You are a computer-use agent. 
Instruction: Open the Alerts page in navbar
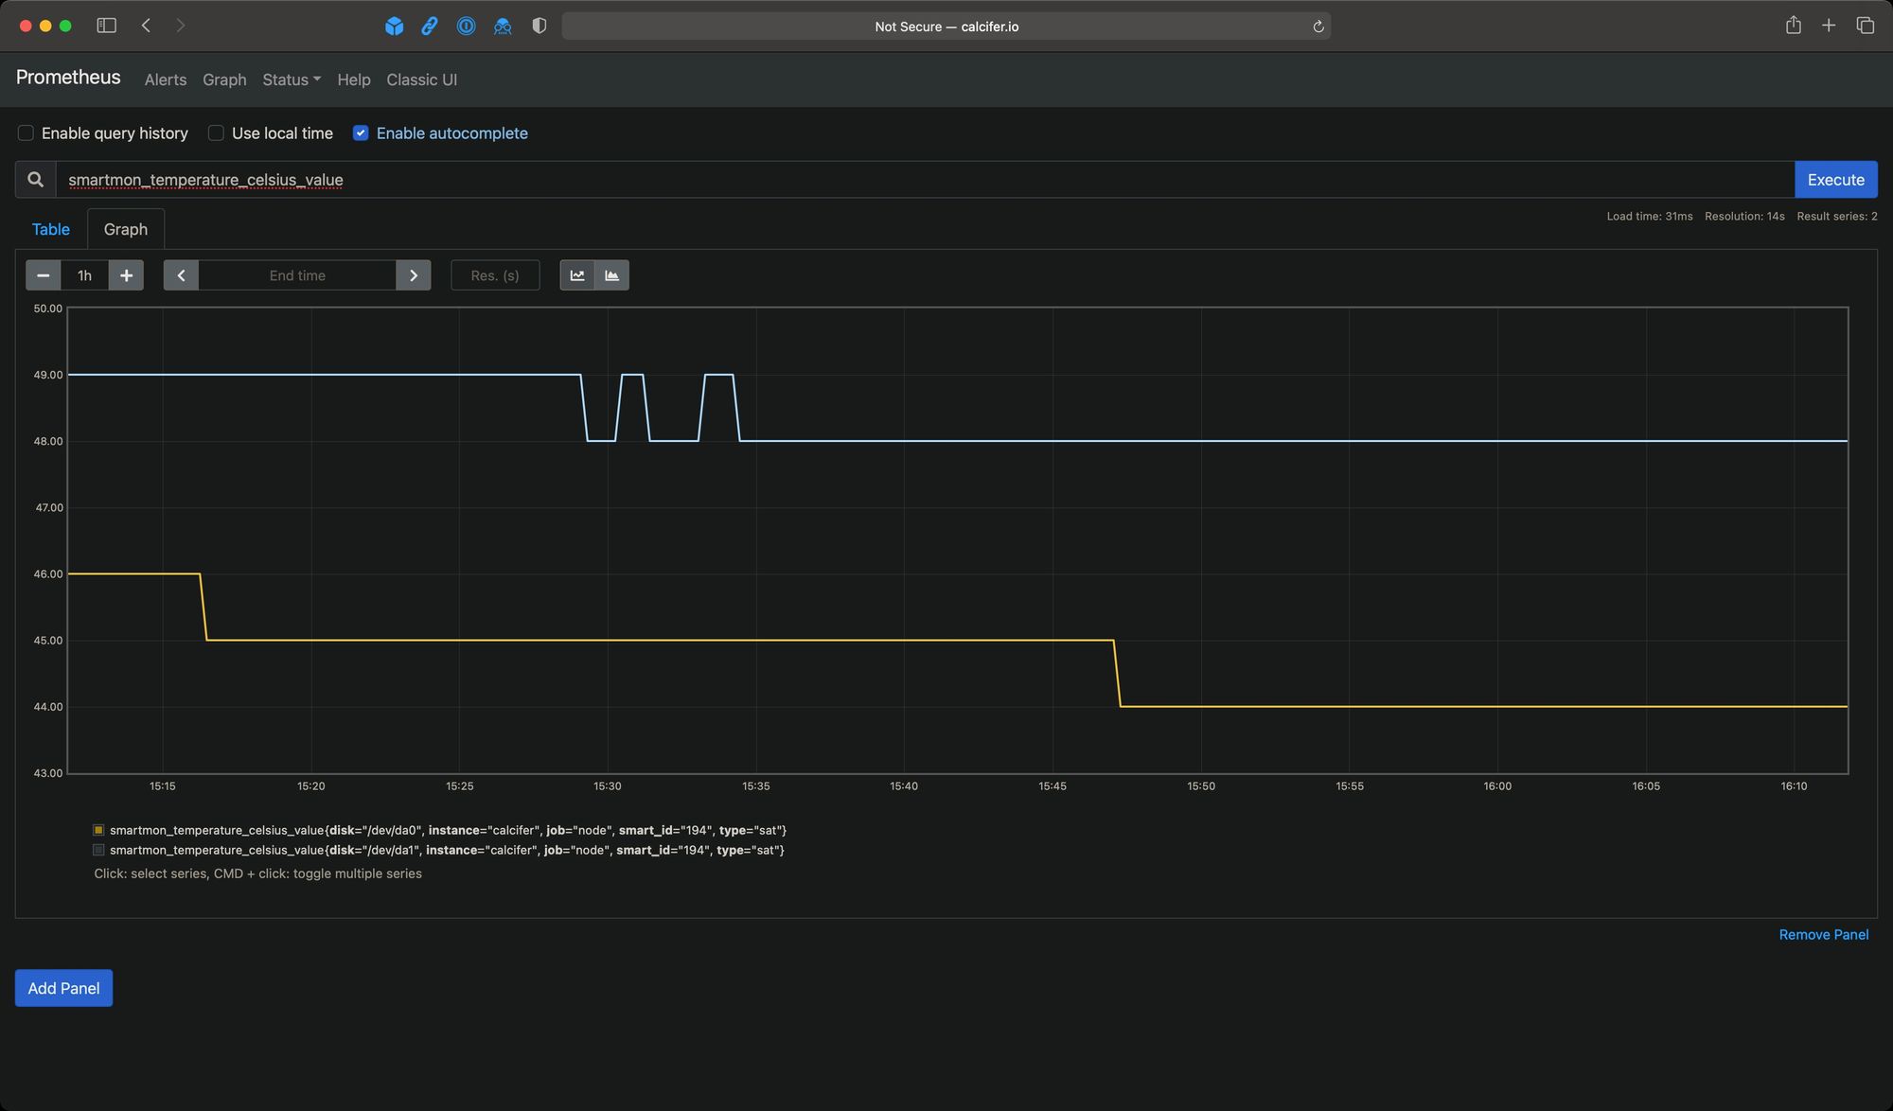point(165,79)
